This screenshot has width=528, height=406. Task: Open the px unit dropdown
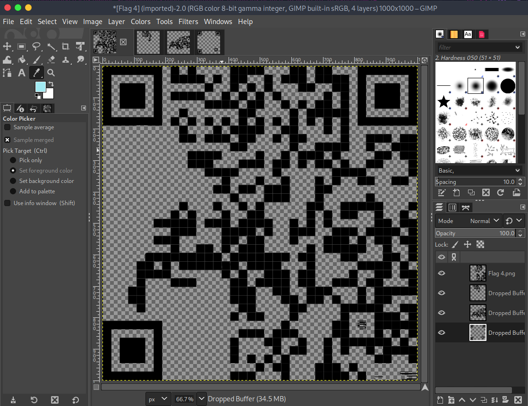tap(158, 399)
